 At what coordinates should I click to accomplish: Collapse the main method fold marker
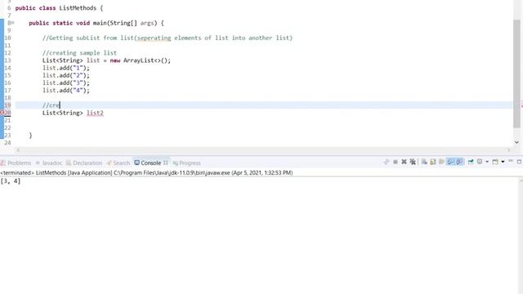[x=13, y=23]
